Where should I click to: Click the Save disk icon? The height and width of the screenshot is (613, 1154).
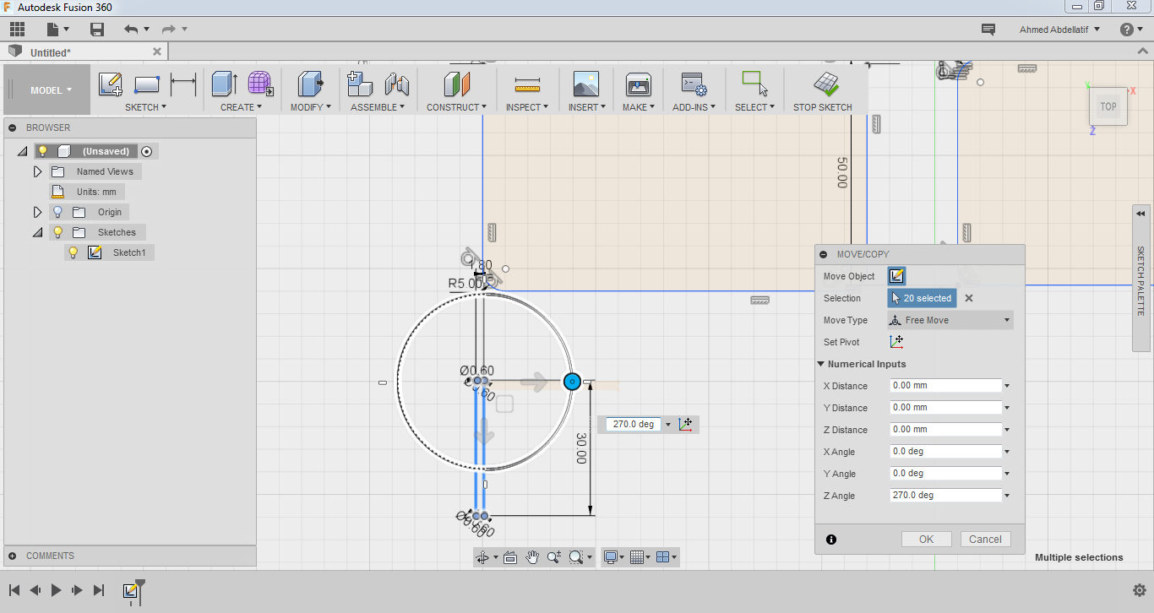pyautogui.click(x=97, y=30)
